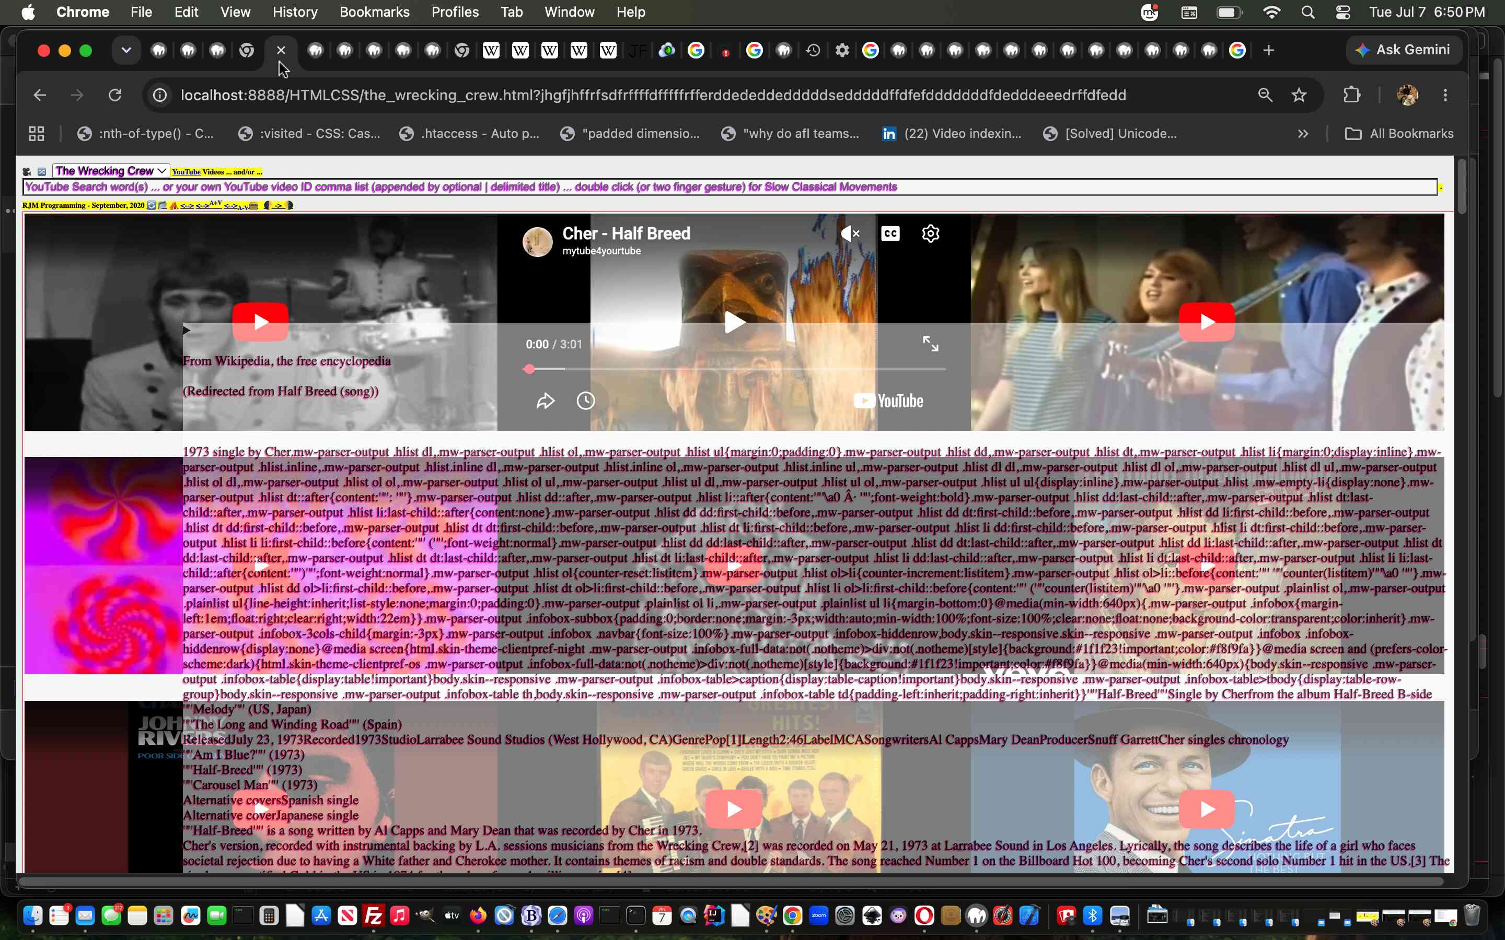Reload the current page
The height and width of the screenshot is (940, 1505).
[x=115, y=95]
